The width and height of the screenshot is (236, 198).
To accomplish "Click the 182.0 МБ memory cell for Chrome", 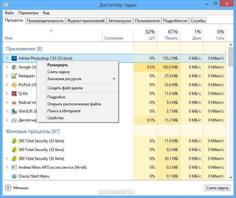I will pos(168,67).
